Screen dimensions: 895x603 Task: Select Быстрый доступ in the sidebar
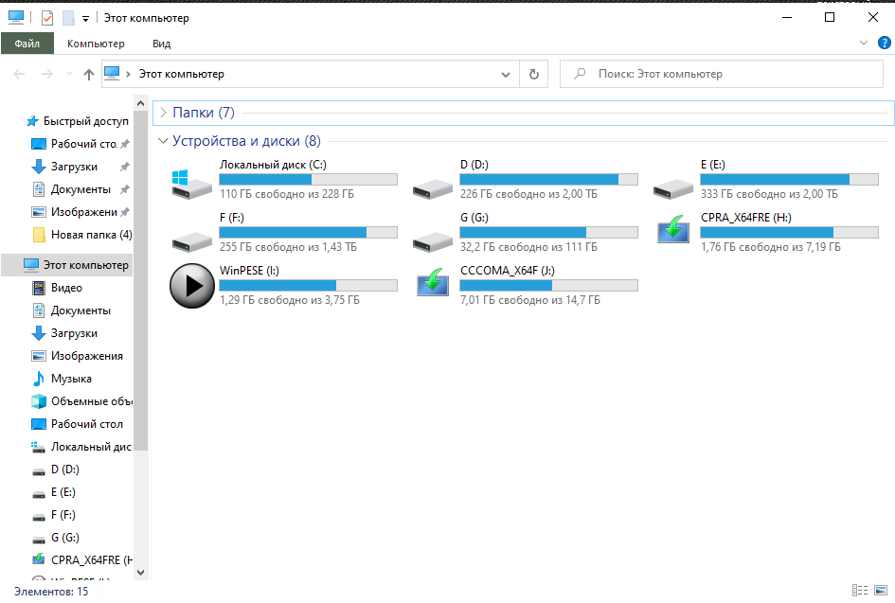[84, 121]
